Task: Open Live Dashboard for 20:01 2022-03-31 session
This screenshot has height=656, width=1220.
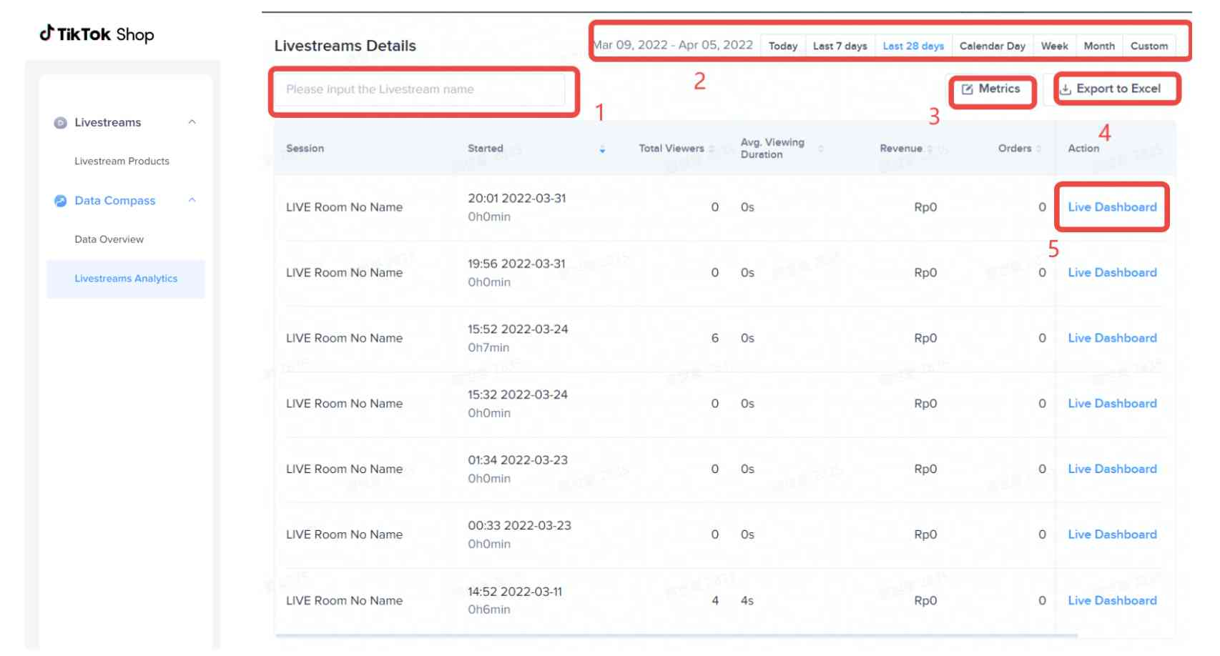Action: 1112,207
